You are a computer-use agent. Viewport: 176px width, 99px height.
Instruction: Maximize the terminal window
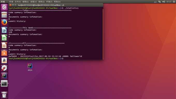pos(16,5)
